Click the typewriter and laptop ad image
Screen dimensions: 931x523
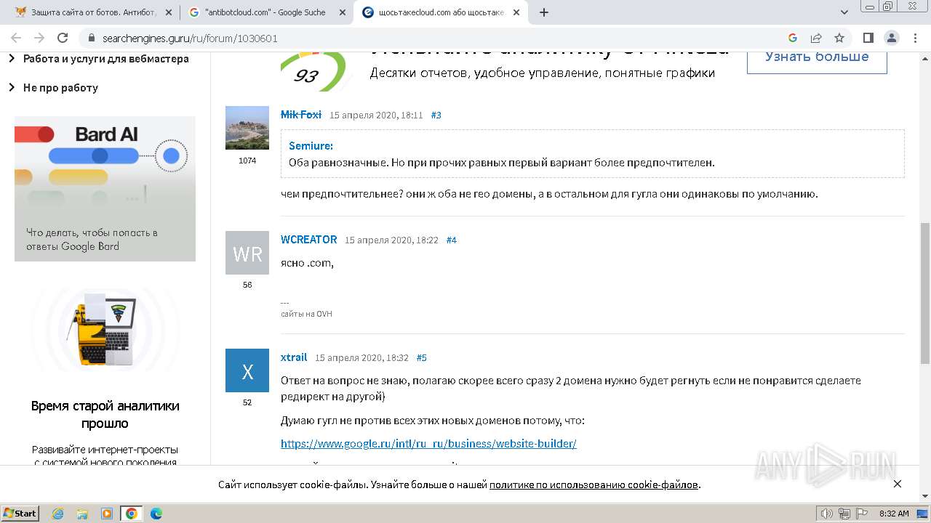tap(105, 331)
